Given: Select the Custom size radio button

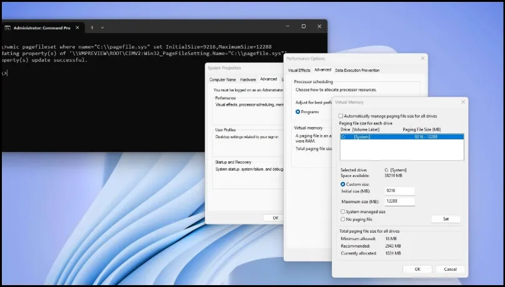Looking at the screenshot, I should tap(342, 184).
